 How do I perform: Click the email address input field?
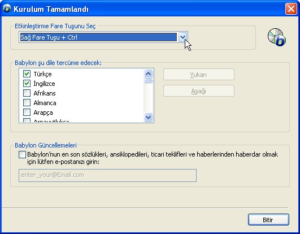pos(107,175)
